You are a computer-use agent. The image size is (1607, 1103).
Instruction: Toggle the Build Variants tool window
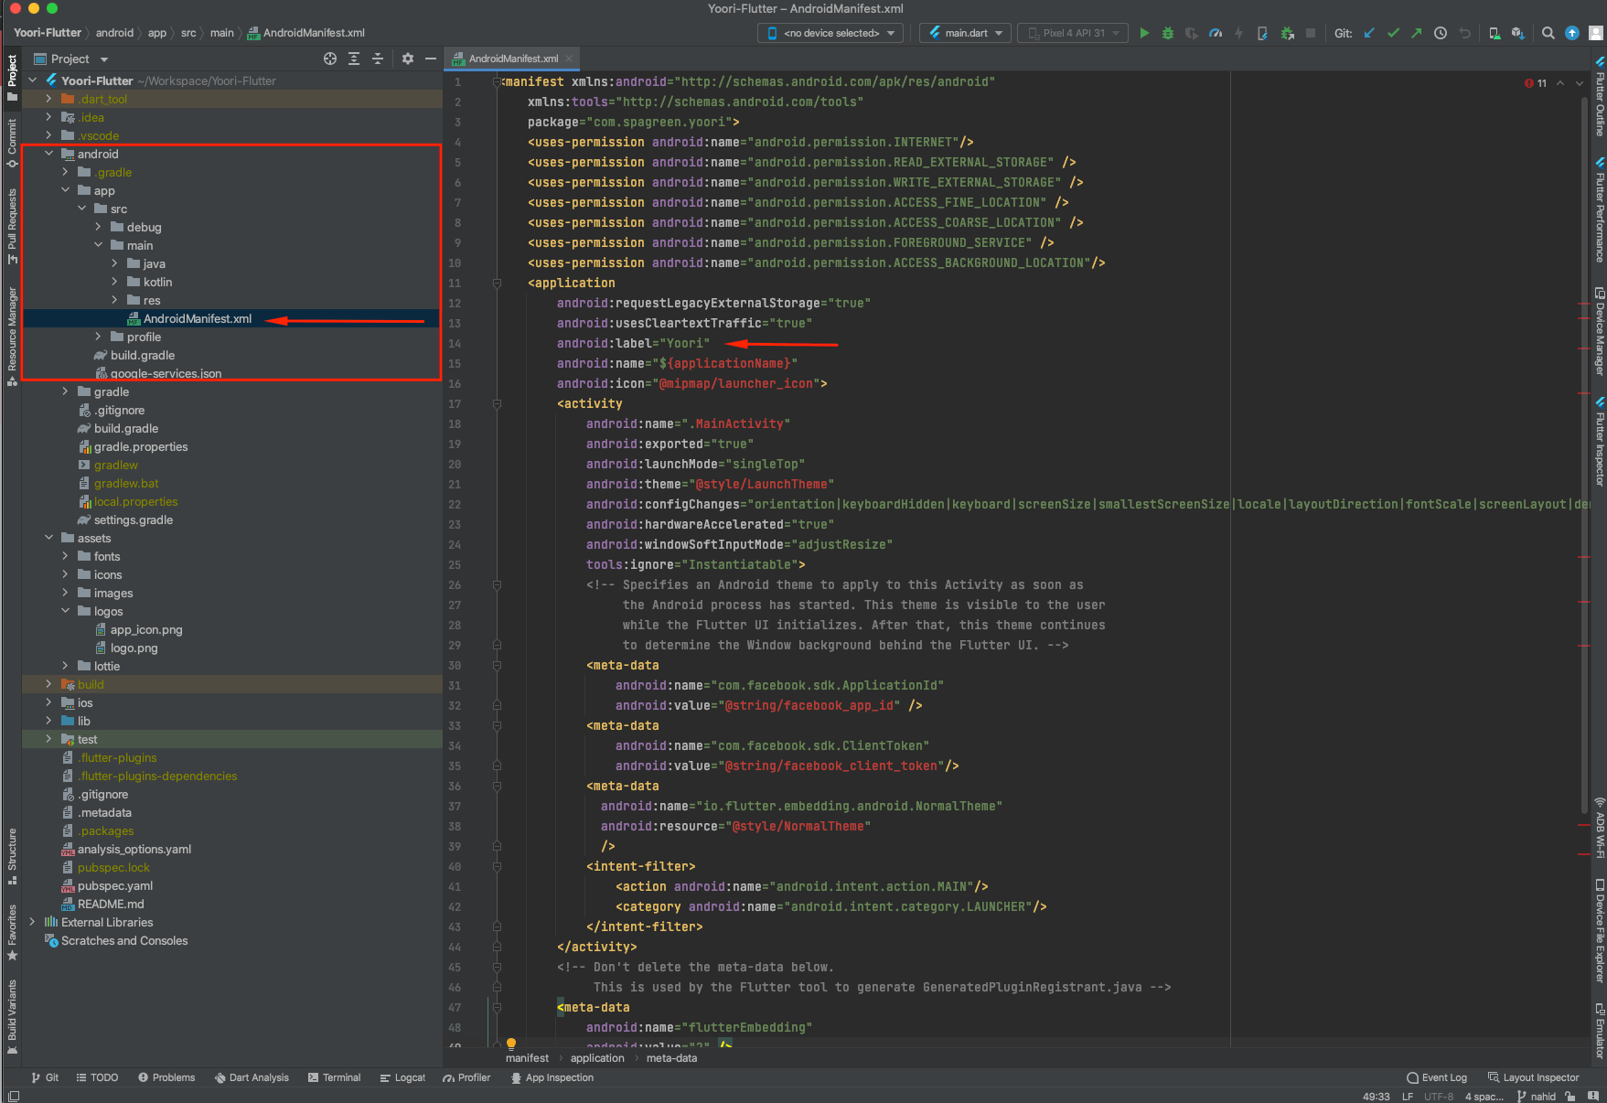12,1016
